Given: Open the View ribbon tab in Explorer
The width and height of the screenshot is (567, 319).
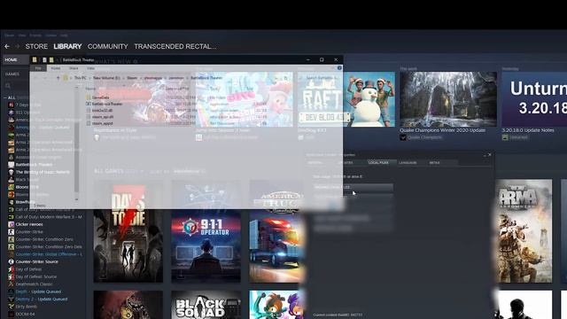Looking at the screenshot, I should click(x=90, y=68).
